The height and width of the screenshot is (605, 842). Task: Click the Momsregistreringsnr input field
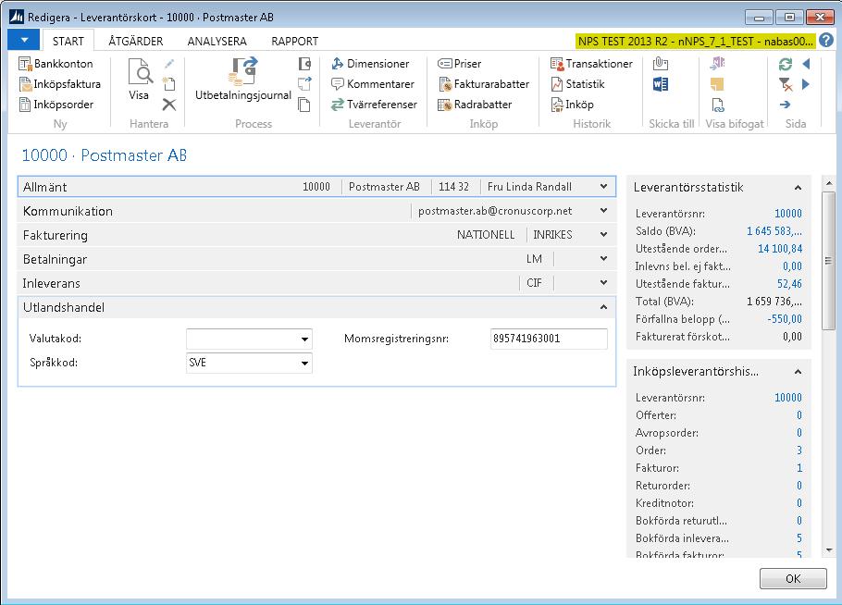tap(549, 339)
